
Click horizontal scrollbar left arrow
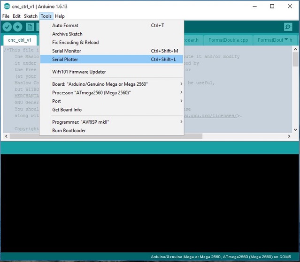pyautogui.click(x=6, y=136)
